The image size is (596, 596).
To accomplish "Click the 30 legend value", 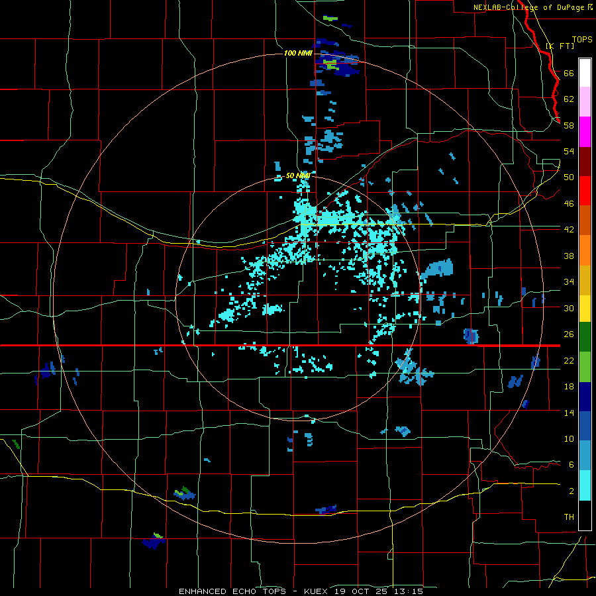I will 569,308.
